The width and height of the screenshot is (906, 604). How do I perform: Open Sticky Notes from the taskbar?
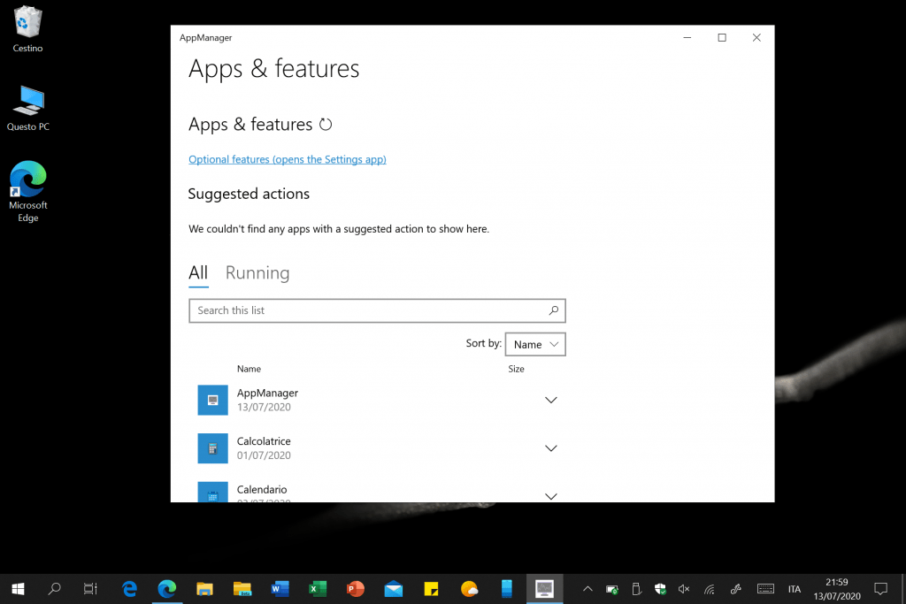pyautogui.click(x=432, y=588)
